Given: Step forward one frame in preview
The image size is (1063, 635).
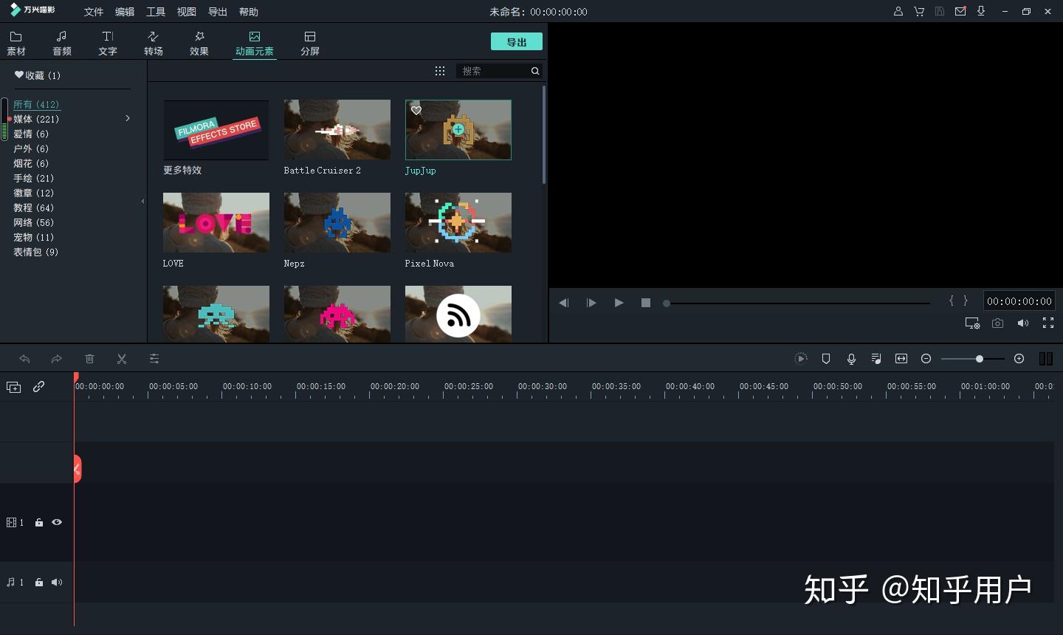Looking at the screenshot, I should coord(591,303).
